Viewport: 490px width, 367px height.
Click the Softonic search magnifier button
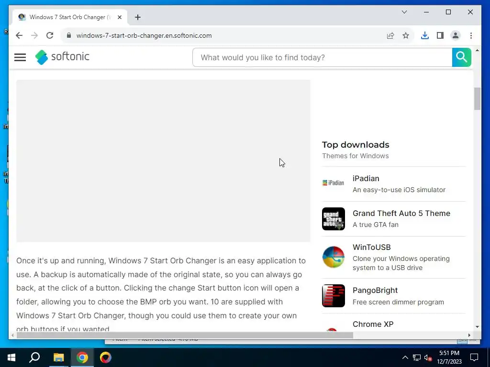coord(462,57)
